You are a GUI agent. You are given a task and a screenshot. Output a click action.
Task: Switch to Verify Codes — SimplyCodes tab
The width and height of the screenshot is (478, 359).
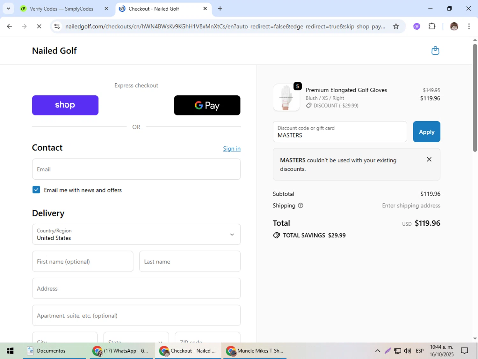point(62,9)
